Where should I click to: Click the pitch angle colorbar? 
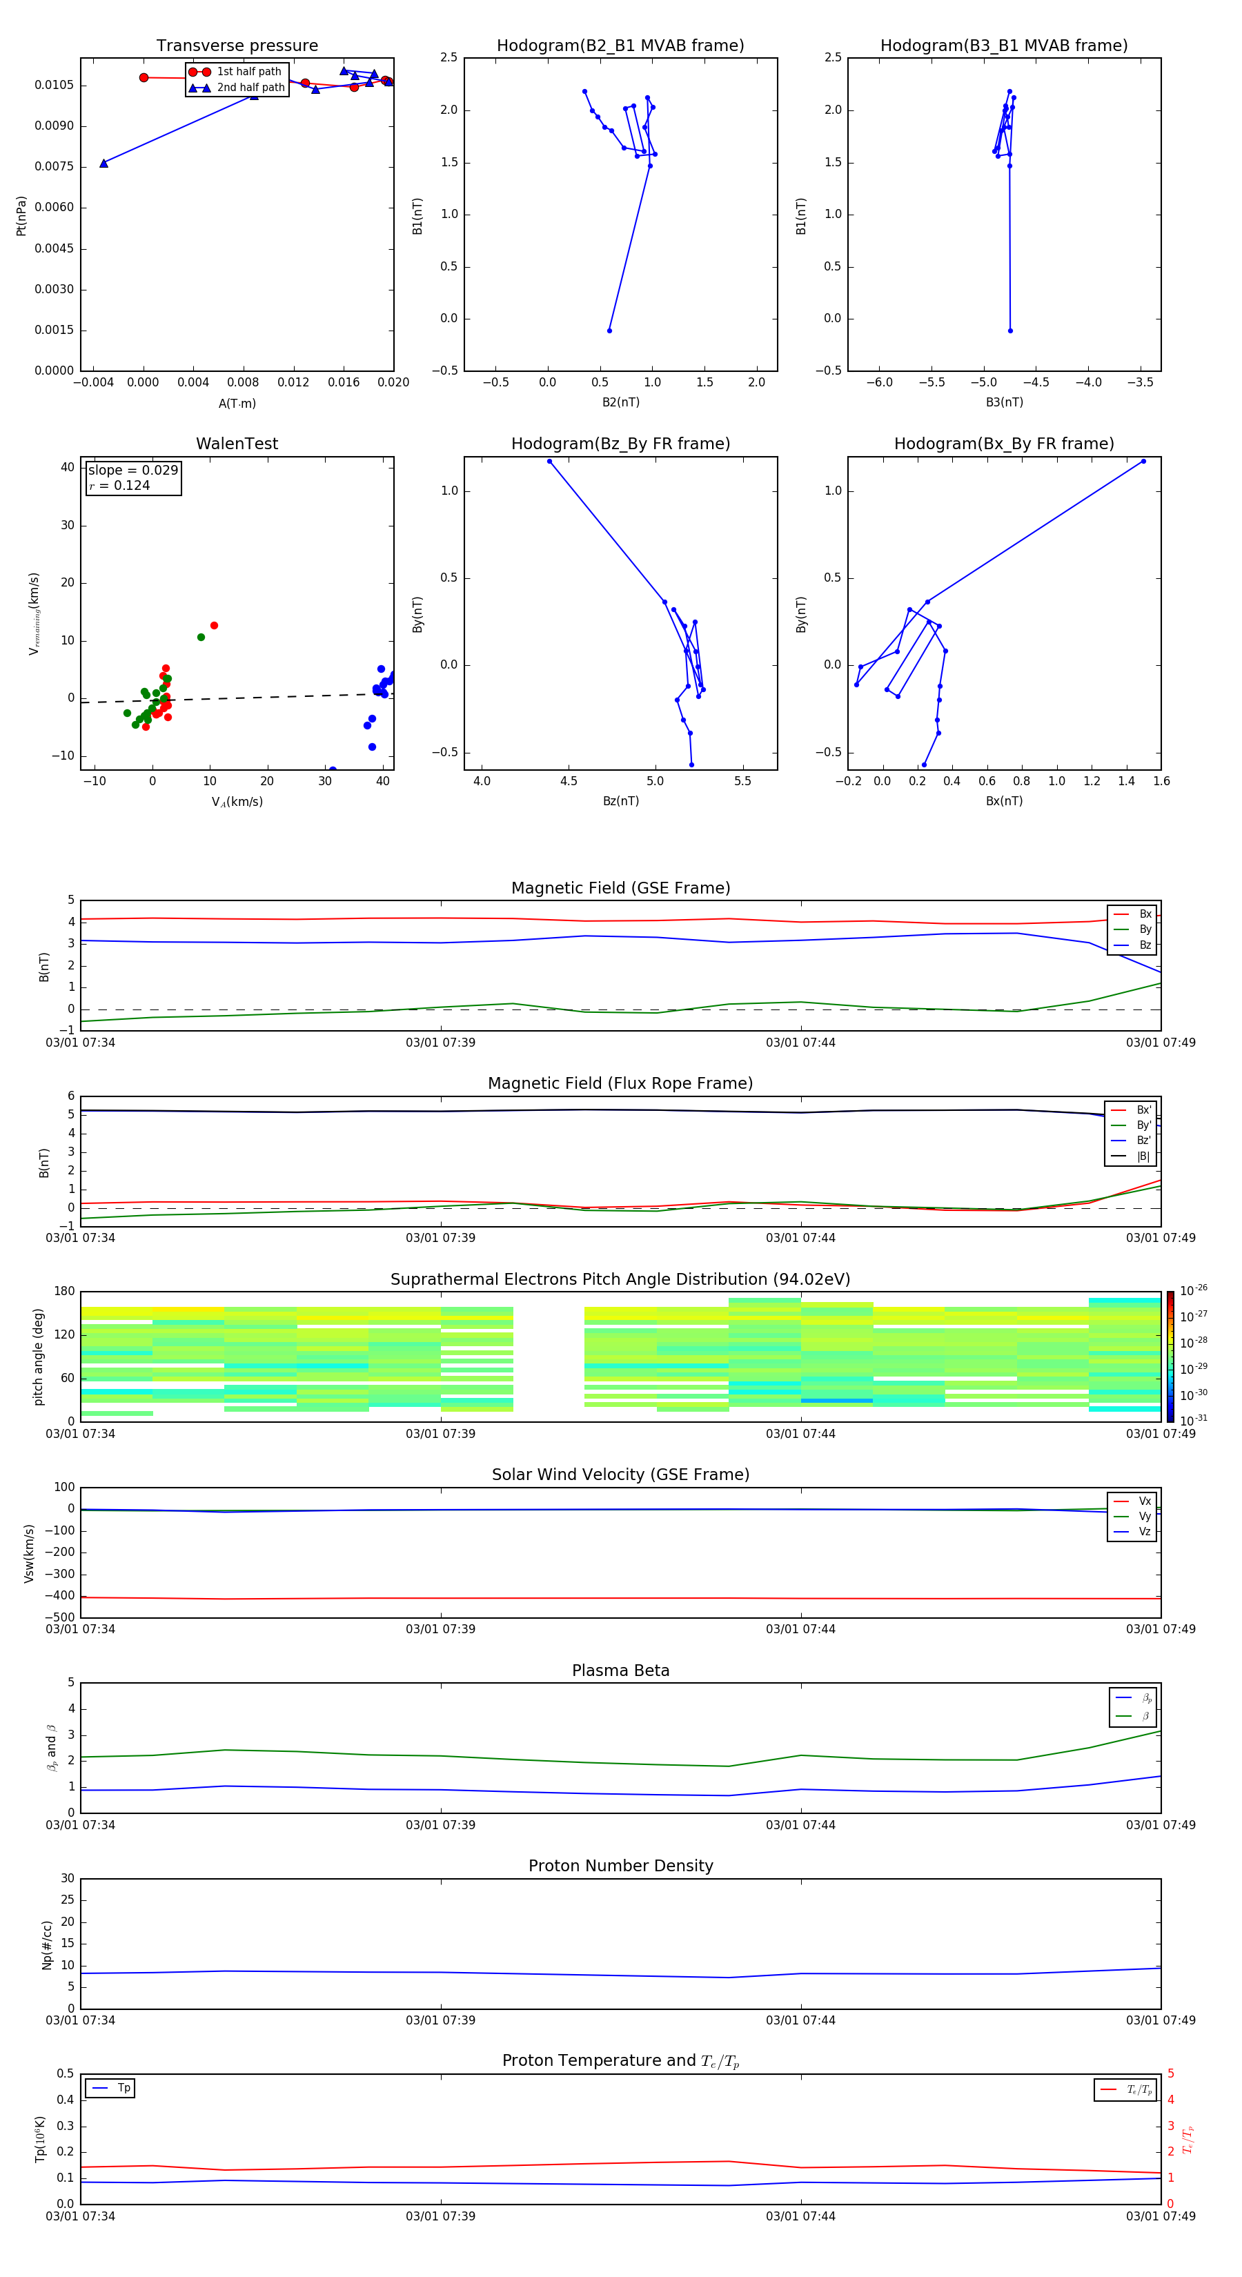(1170, 1357)
